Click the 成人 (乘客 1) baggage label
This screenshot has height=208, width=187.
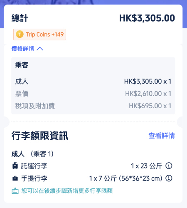(x=32, y=154)
